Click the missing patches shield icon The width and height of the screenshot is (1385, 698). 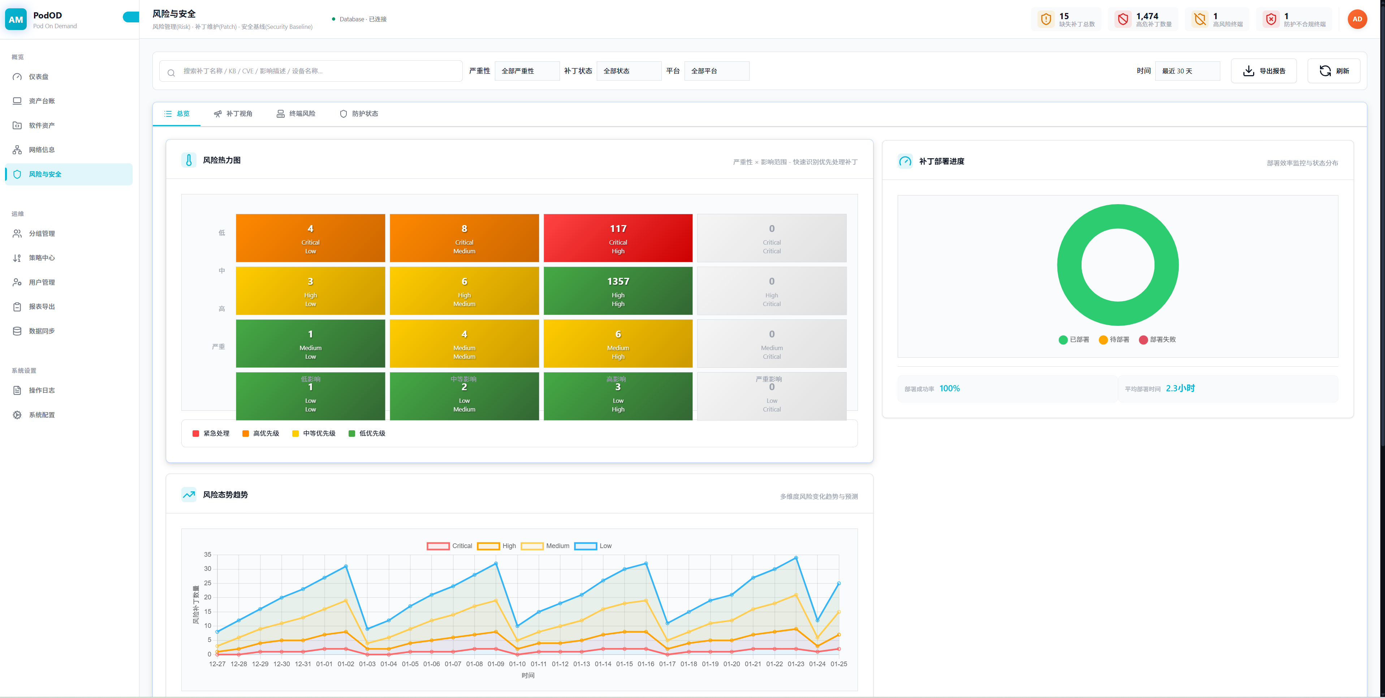[1046, 20]
